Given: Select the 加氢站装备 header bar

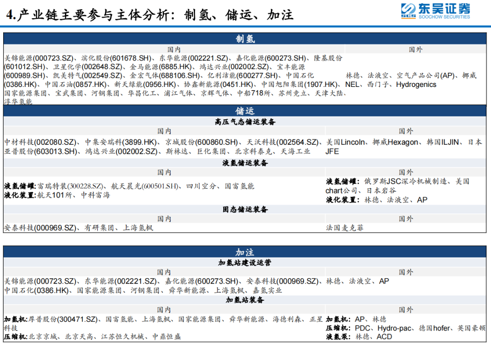Looking at the screenshot, I should point(245,300).
